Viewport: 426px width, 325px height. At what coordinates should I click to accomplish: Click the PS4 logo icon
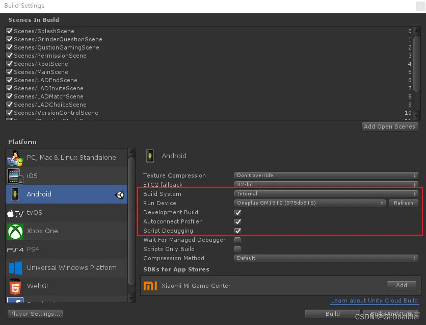[x=15, y=249]
